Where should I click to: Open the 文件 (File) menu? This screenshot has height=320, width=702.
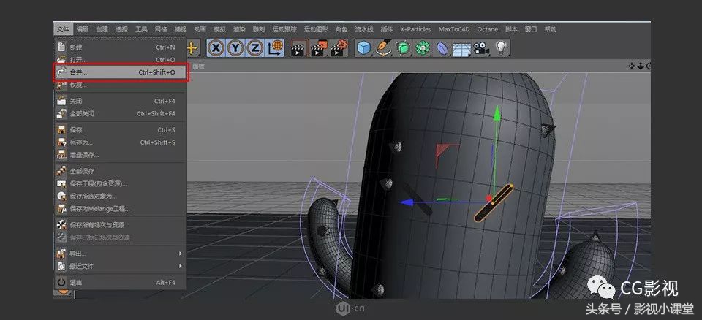pos(63,29)
